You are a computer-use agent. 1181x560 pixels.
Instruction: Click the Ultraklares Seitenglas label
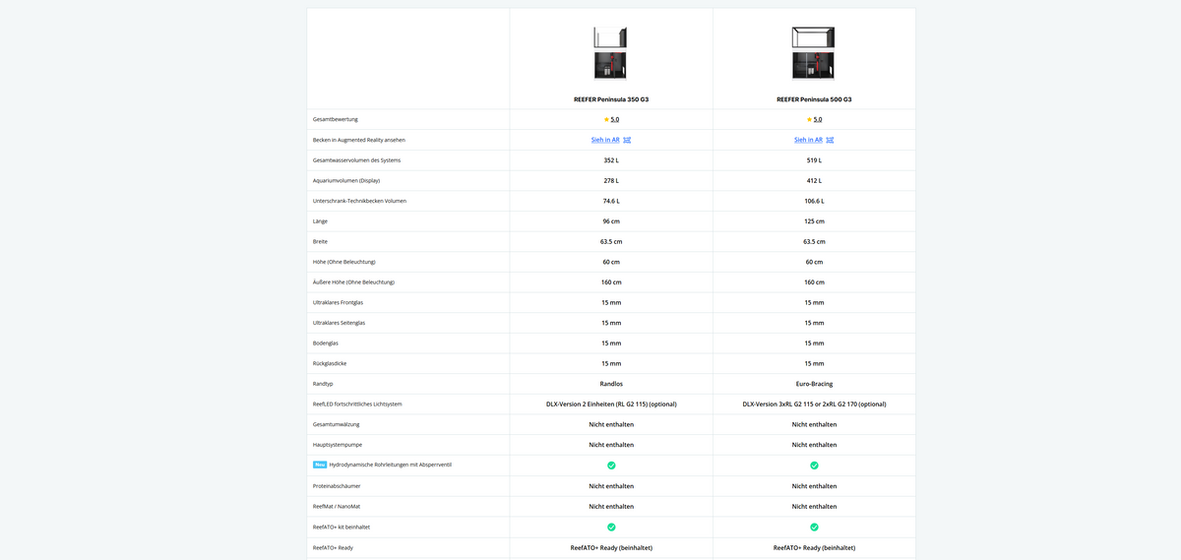point(339,323)
